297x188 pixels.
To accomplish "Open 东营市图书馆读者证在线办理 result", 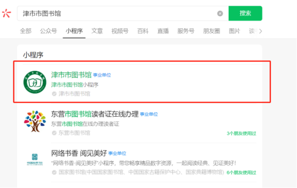I will 95,114.
